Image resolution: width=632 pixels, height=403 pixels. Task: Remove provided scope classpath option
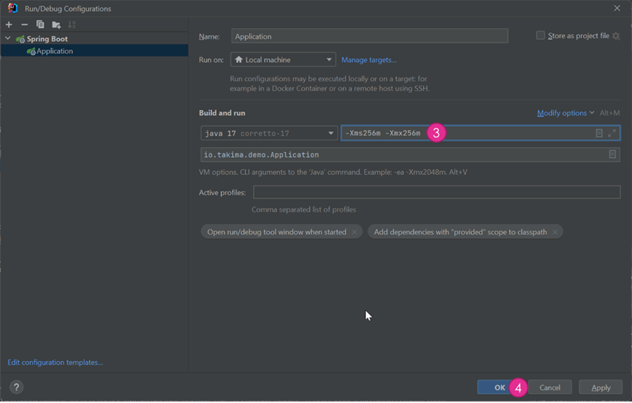tap(555, 233)
